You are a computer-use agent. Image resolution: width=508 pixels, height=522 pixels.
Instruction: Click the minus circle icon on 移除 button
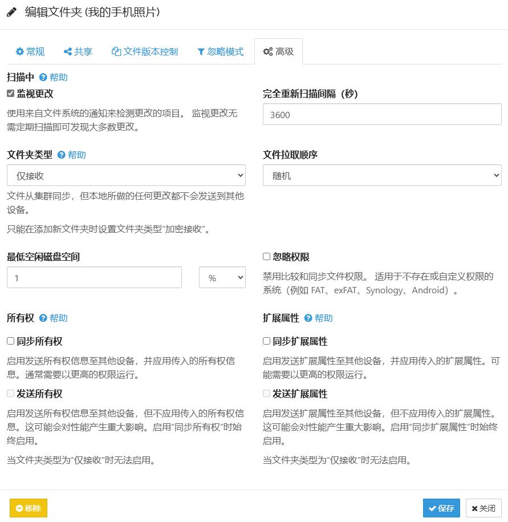(19, 508)
